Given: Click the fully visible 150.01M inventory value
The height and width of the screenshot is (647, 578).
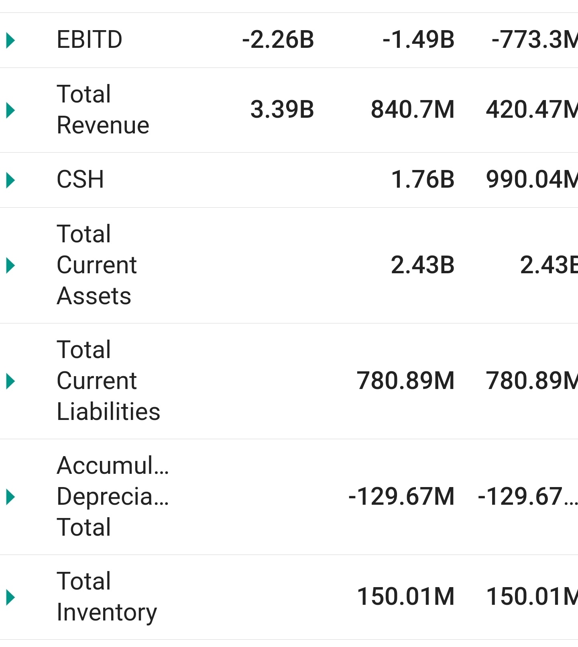Looking at the screenshot, I should (x=406, y=597).
